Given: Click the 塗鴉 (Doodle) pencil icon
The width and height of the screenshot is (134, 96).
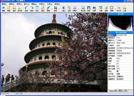Looking at the screenshot, I should (106, 9).
